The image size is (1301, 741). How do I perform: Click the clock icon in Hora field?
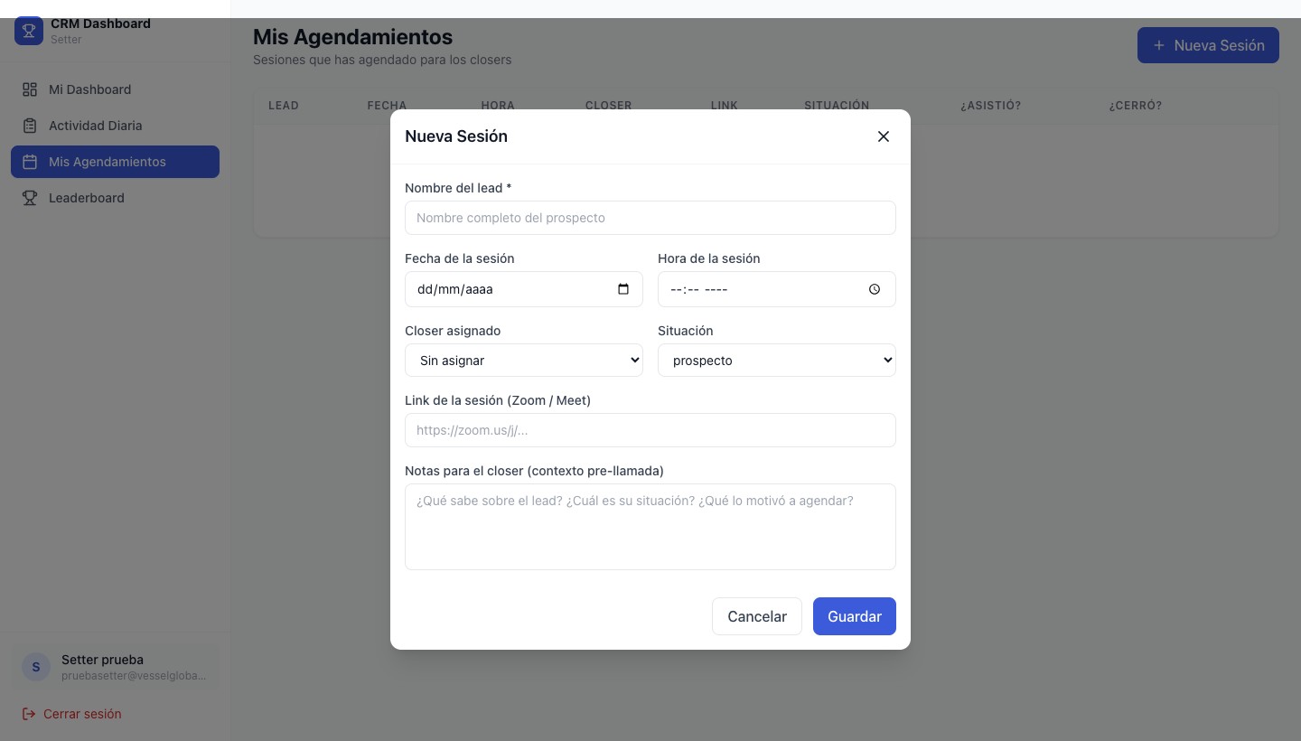click(874, 289)
